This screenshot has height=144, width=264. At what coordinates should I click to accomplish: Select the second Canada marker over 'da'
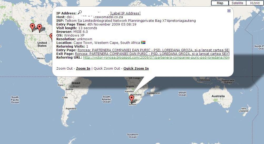point(39,28)
